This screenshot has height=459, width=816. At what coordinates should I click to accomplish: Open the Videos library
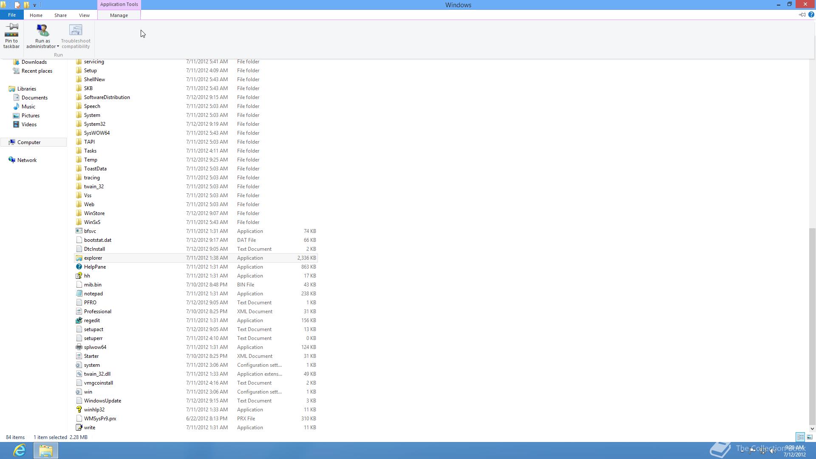(x=29, y=125)
